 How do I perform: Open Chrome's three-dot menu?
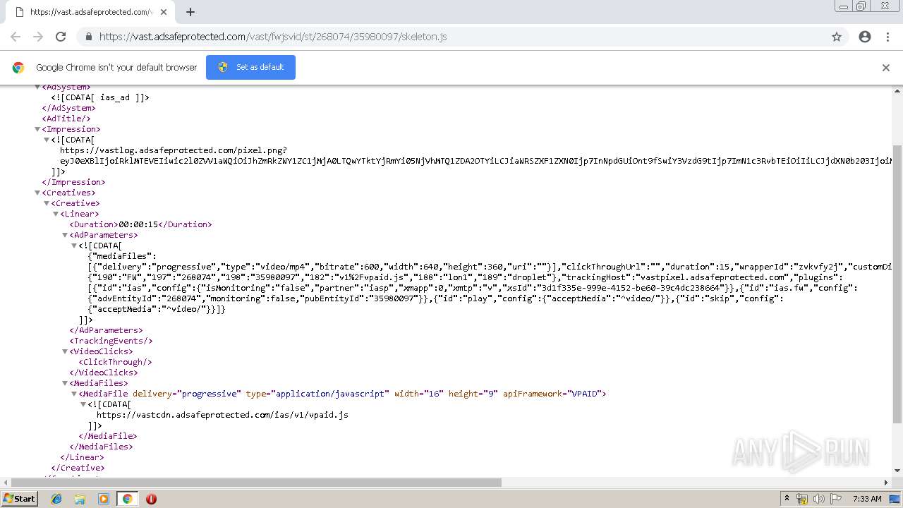point(887,37)
